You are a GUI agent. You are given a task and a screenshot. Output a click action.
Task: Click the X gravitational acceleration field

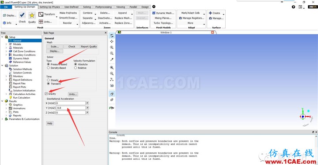71,103
